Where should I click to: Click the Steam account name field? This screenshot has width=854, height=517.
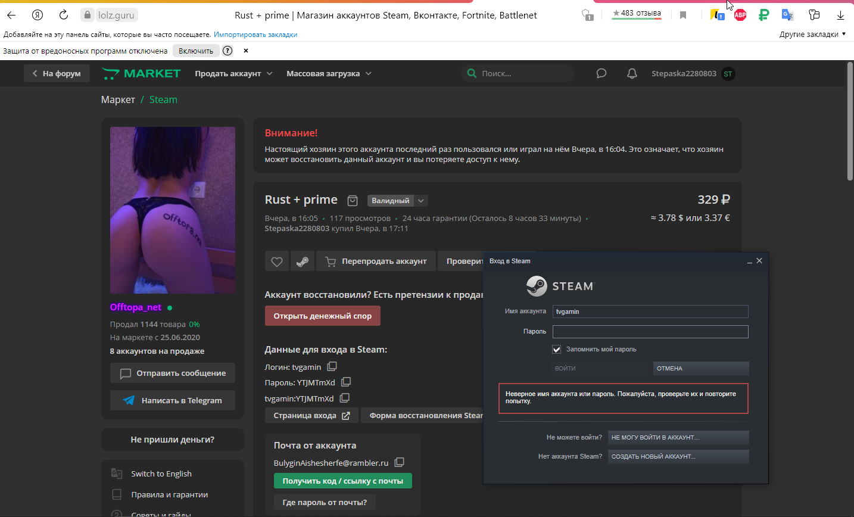click(650, 312)
